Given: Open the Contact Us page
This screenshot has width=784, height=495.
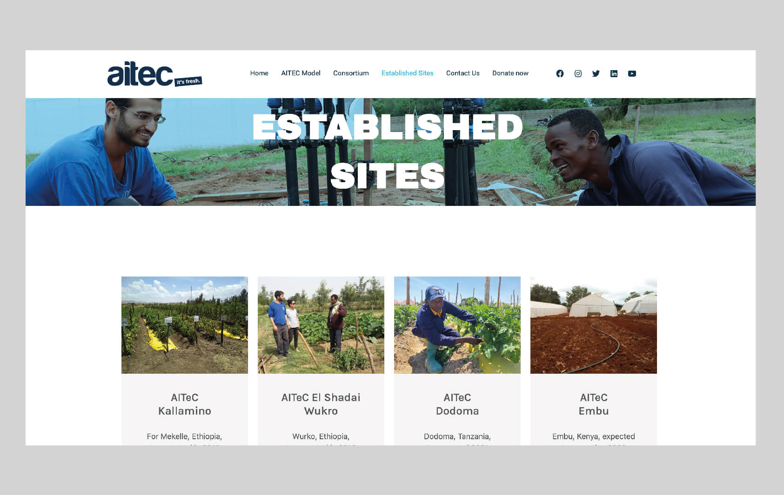Looking at the screenshot, I should pyautogui.click(x=462, y=73).
